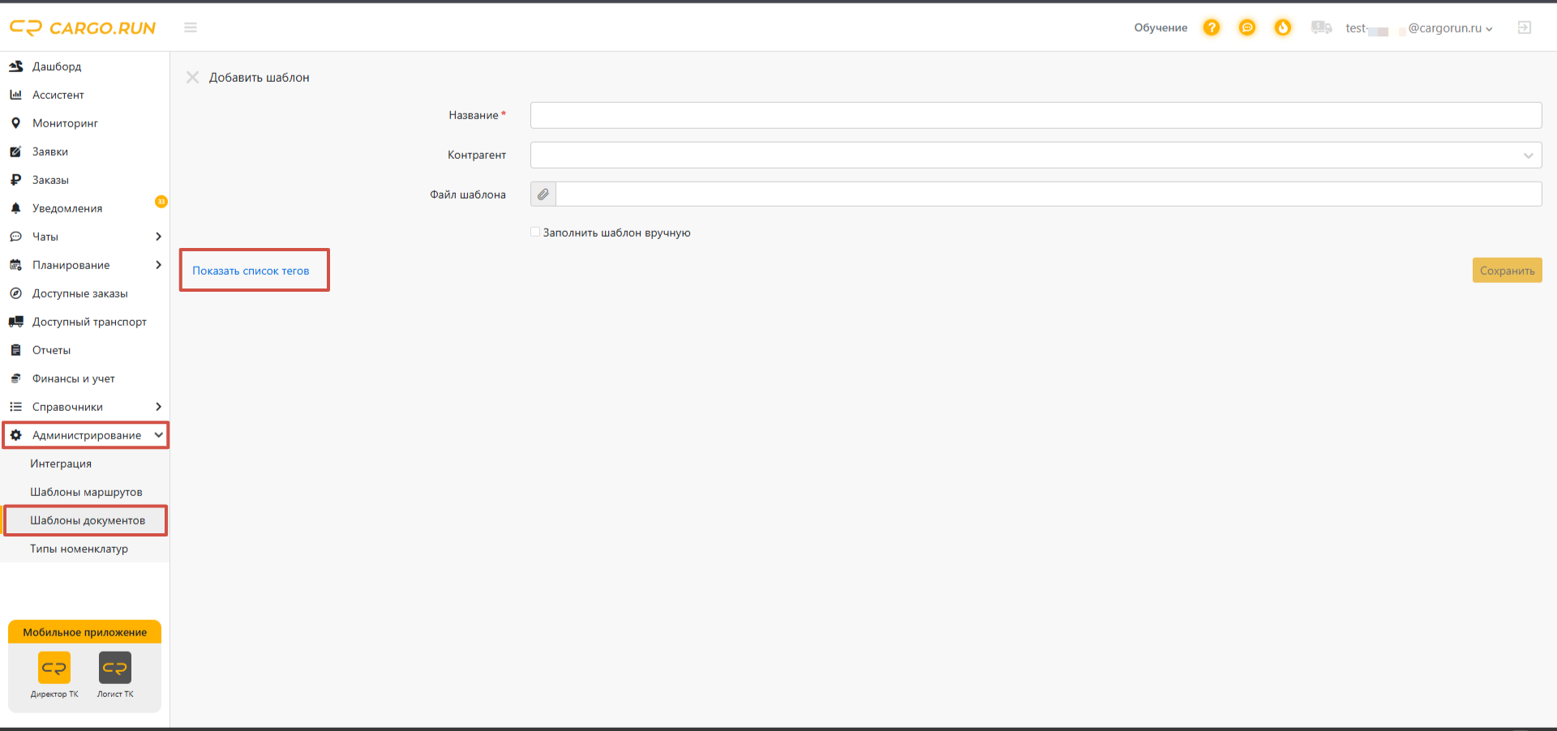Open Доступный транспорт menu label
The width and height of the screenshot is (1557, 731).
[x=89, y=322]
